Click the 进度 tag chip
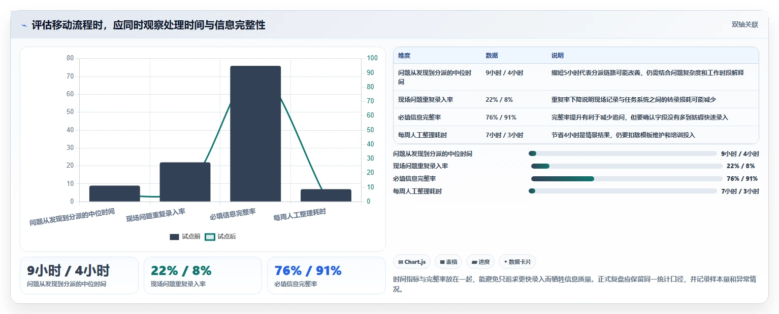779x314 pixels. point(480,262)
